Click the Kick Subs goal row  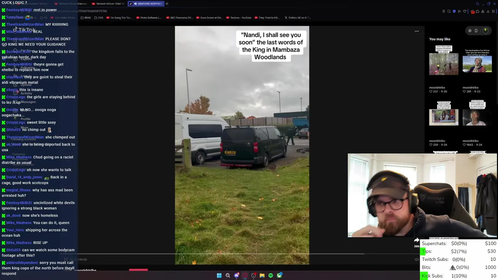pos(459,276)
